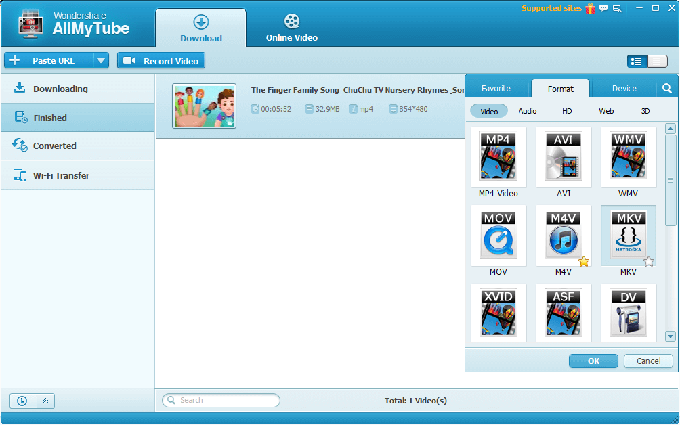Switch to detailed thumbnail list view
This screenshot has height=425, width=680.
pos(637,61)
